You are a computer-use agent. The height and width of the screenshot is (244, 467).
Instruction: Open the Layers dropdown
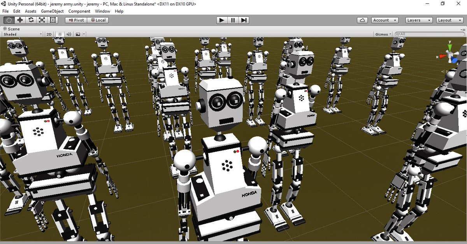pos(419,20)
